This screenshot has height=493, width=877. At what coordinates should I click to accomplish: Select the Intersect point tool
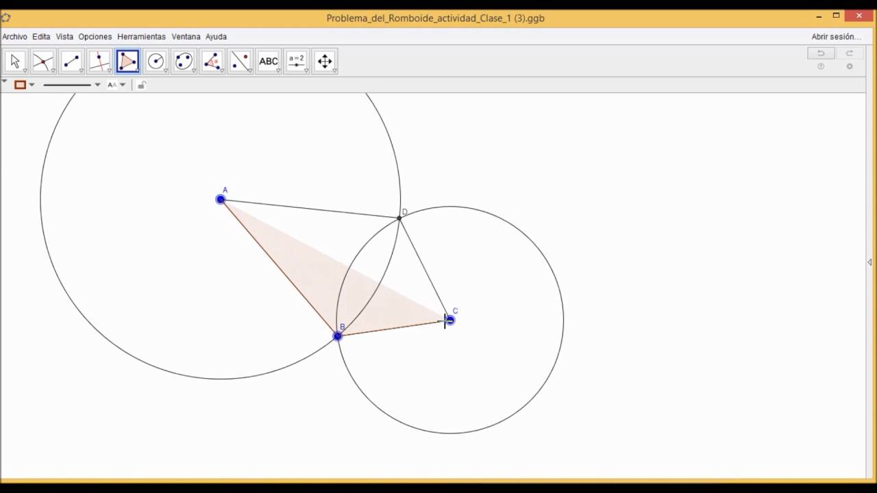coord(43,61)
